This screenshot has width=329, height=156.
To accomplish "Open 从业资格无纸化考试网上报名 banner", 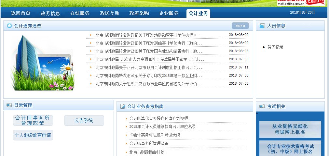I will click(290, 129).
